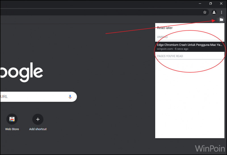Open the Edge Chromium Crash article entry
Viewport: 227px width, 155px height.
tap(190, 47)
